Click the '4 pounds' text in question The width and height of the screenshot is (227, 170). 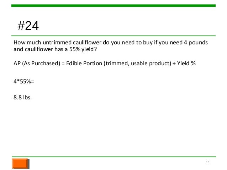[196, 43]
